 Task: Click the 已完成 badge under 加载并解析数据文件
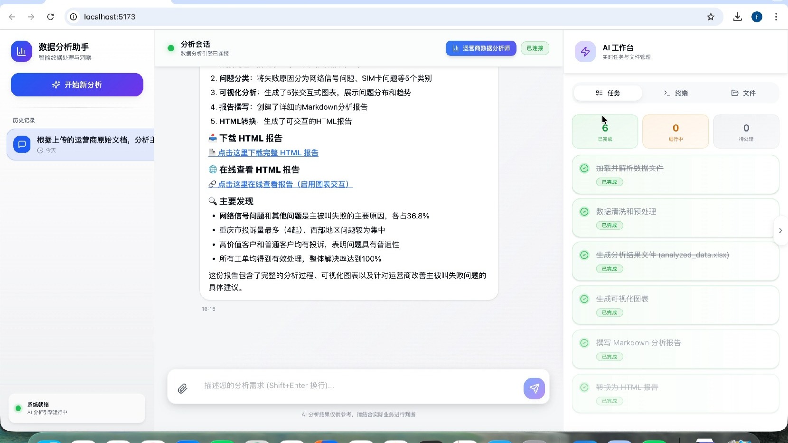click(x=610, y=182)
